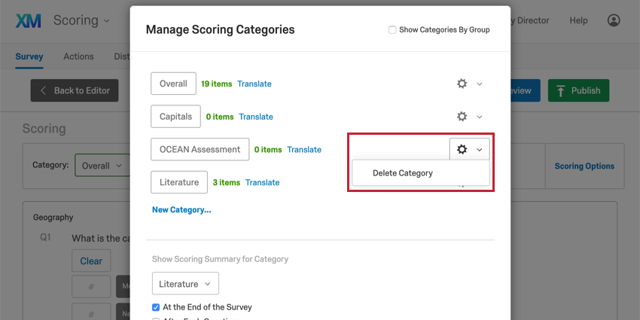Click the gear icon for Capitals category
Screen dimensions: 640x320
[462, 117]
